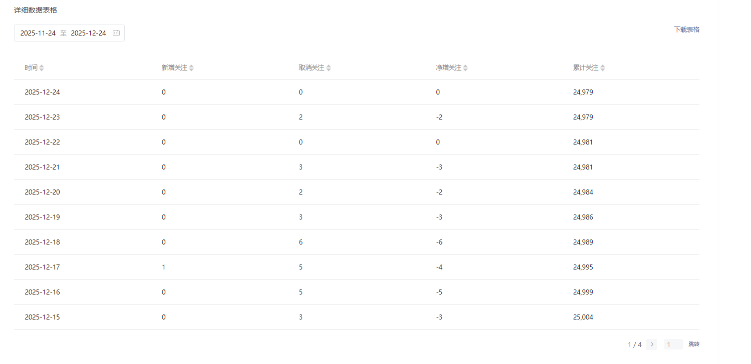Go to next page arrow
751x364 pixels.
coord(652,344)
